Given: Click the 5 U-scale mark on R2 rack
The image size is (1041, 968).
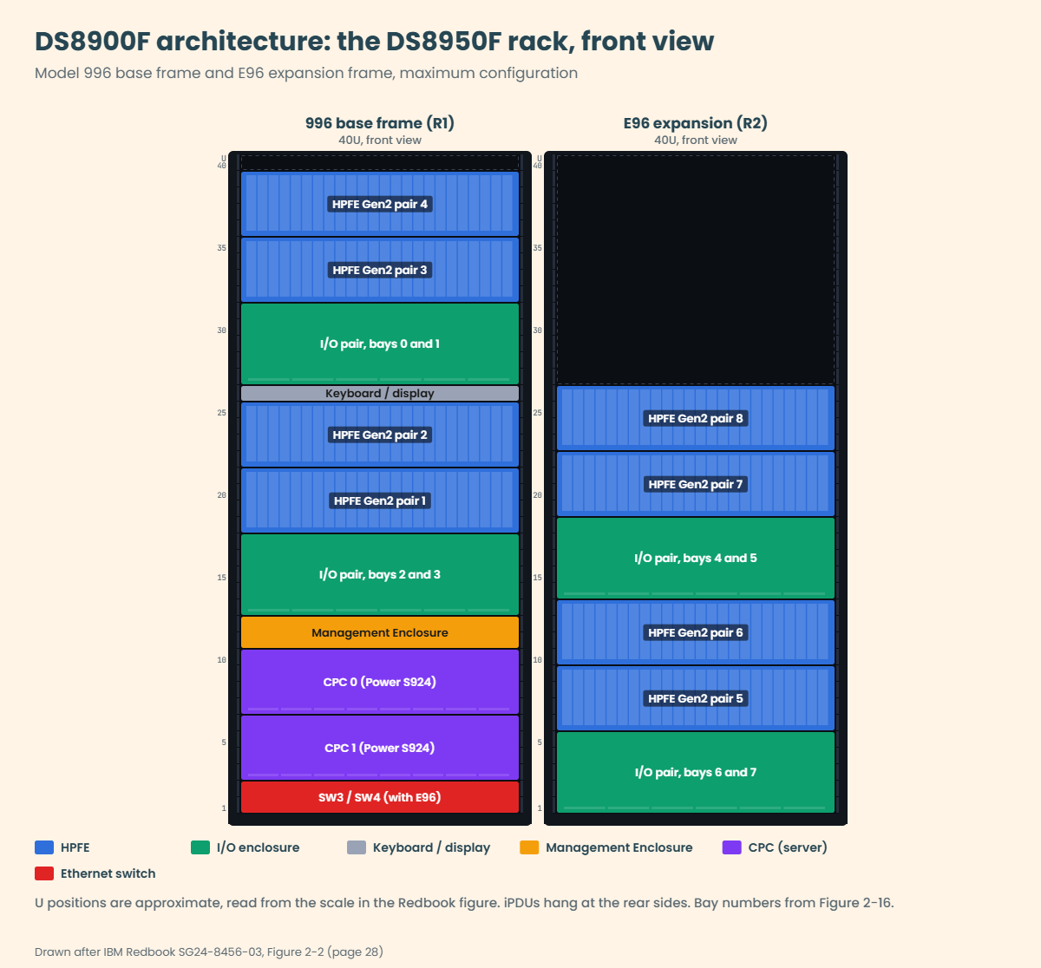Looking at the screenshot, I should 540,742.
